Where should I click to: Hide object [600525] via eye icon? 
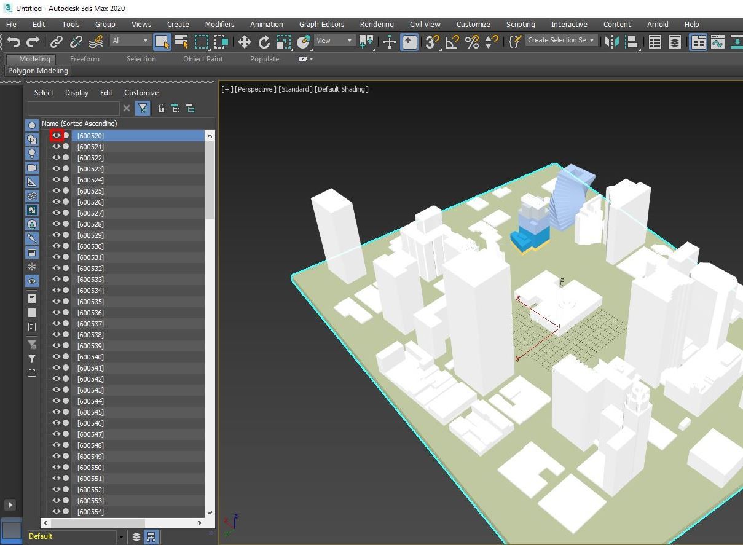[x=57, y=190]
